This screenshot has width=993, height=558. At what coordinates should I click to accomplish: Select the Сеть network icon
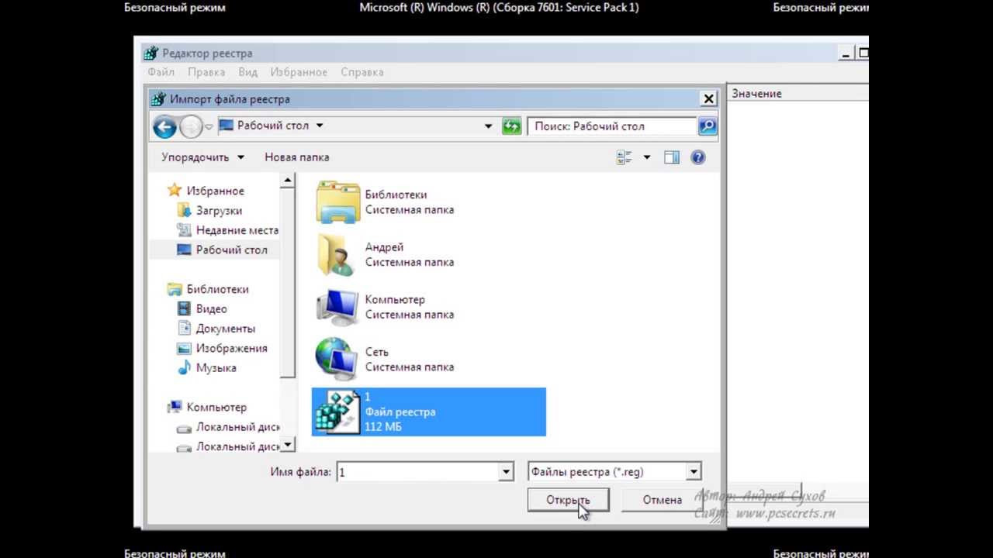coord(337,359)
